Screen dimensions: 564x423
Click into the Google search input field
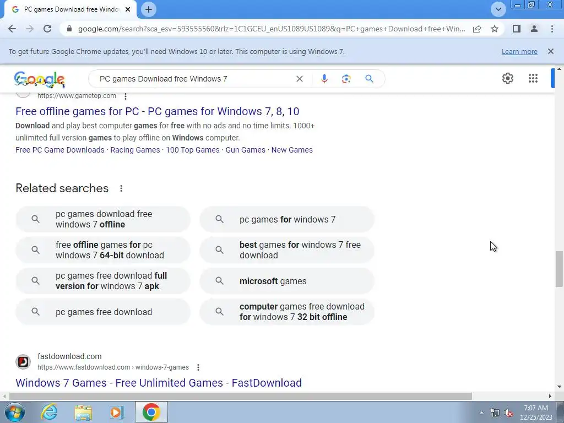click(x=194, y=79)
